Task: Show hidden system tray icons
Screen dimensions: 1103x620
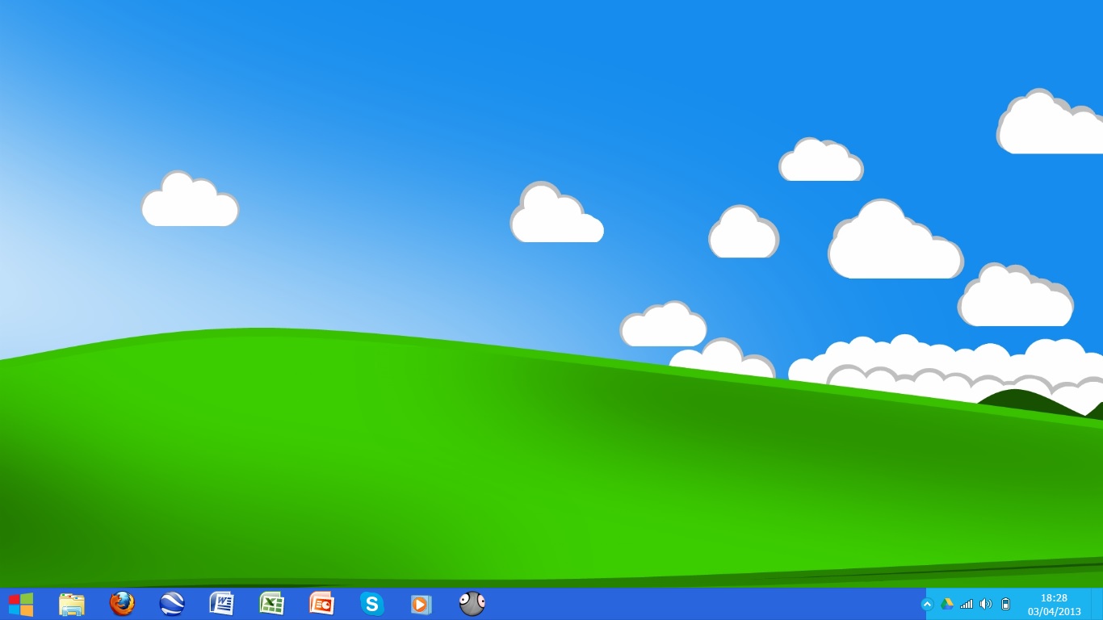Action: (927, 604)
